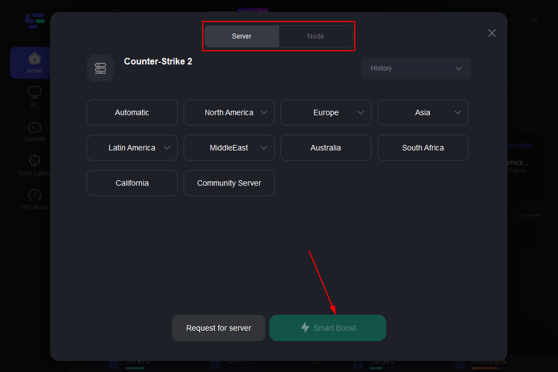Choose the Australia server

point(326,148)
